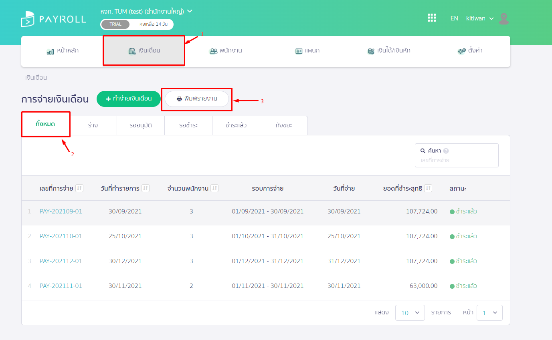Open payment link PAY-202110-01

(x=61, y=236)
